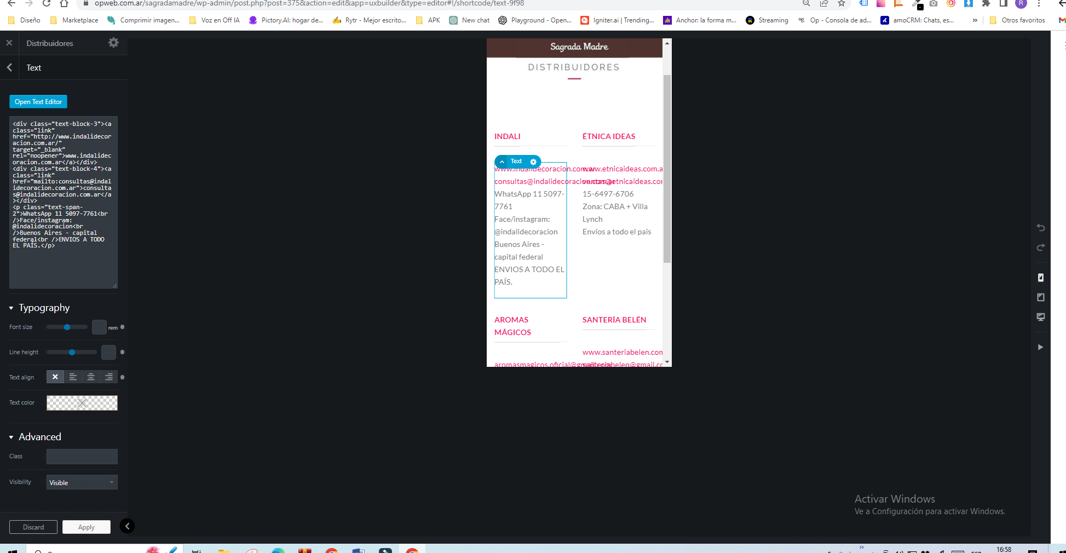Screen dimensions: 1066x553
Task: Collapse the sidebar with the arrow button
Action: tap(127, 526)
